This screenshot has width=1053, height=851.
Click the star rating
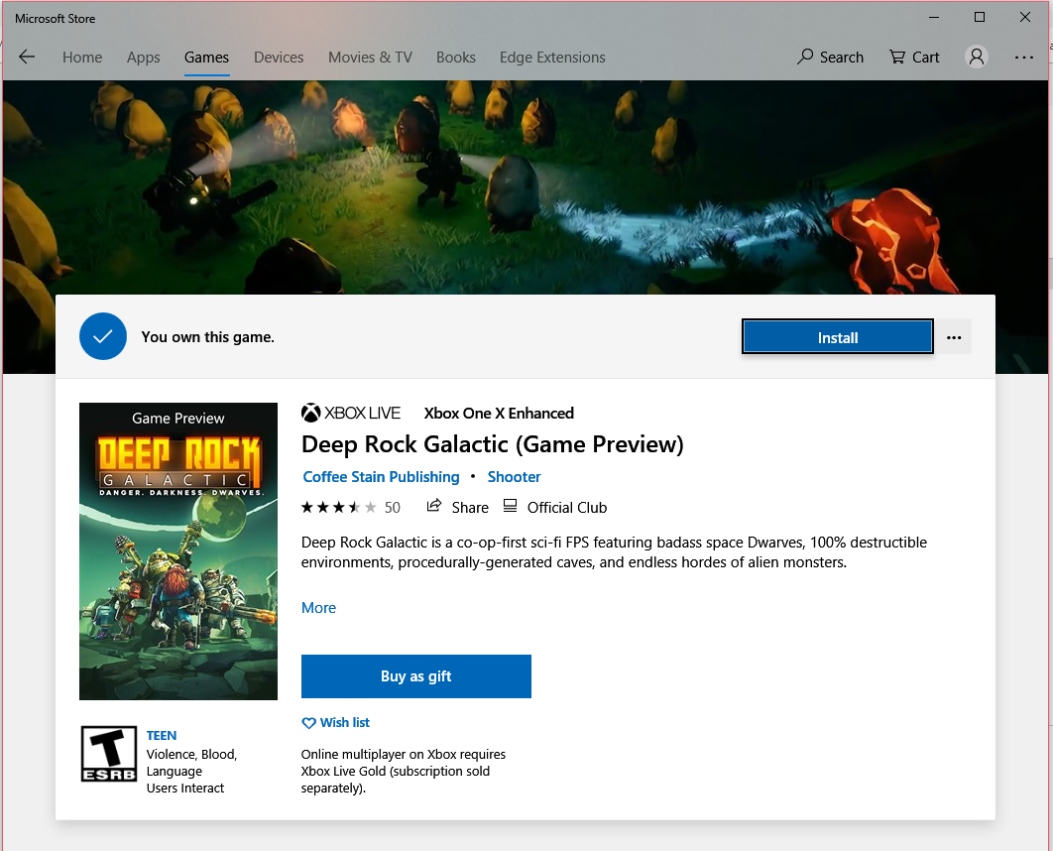(338, 507)
